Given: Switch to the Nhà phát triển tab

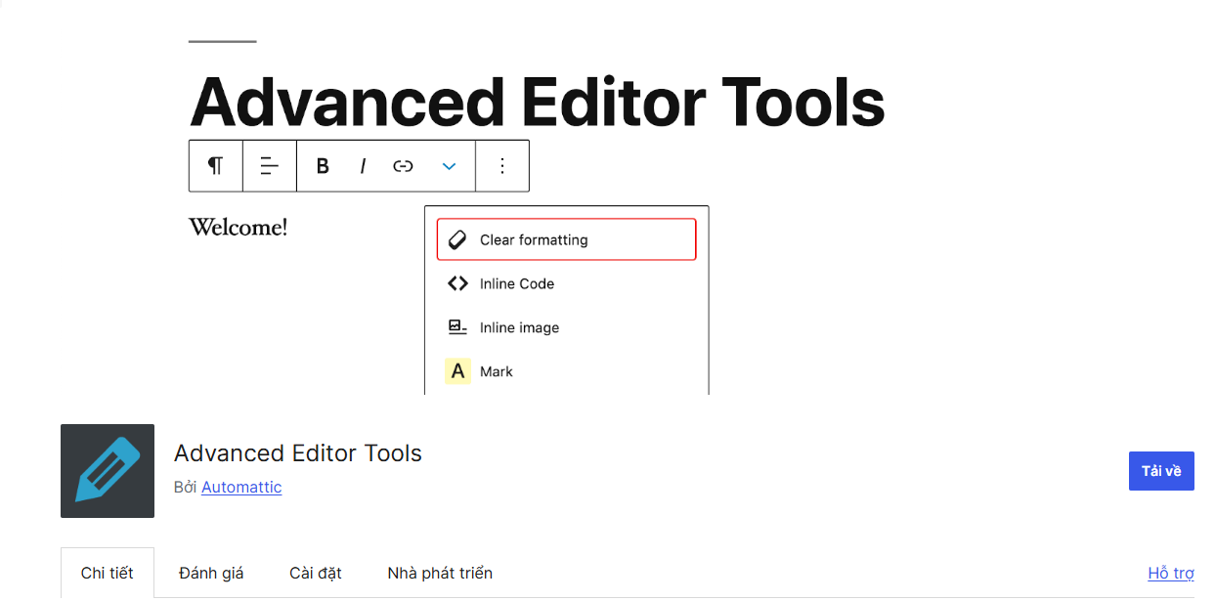Looking at the screenshot, I should click(x=439, y=573).
